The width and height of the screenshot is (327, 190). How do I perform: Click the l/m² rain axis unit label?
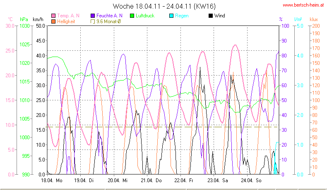pyautogui.click(x=298, y=19)
